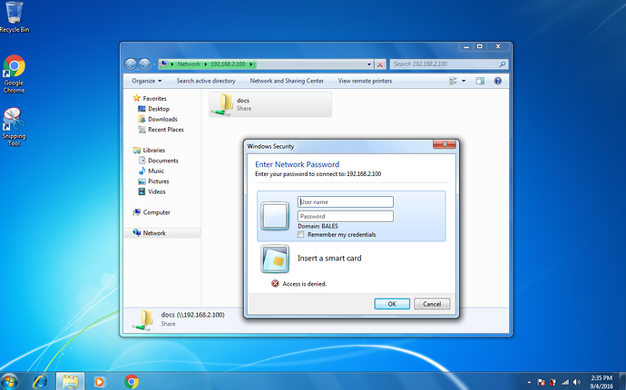The width and height of the screenshot is (626, 390).
Task: Open the Organize menu
Action: 146,81
